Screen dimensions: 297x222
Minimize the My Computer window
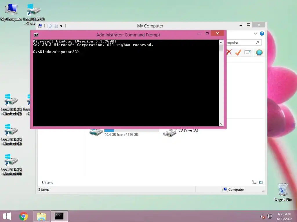(241, 25)
